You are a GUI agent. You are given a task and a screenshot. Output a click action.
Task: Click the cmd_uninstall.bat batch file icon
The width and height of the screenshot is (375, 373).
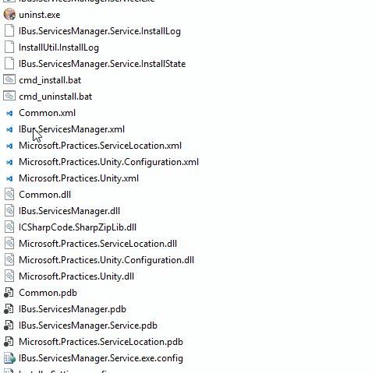pos(9,97)
